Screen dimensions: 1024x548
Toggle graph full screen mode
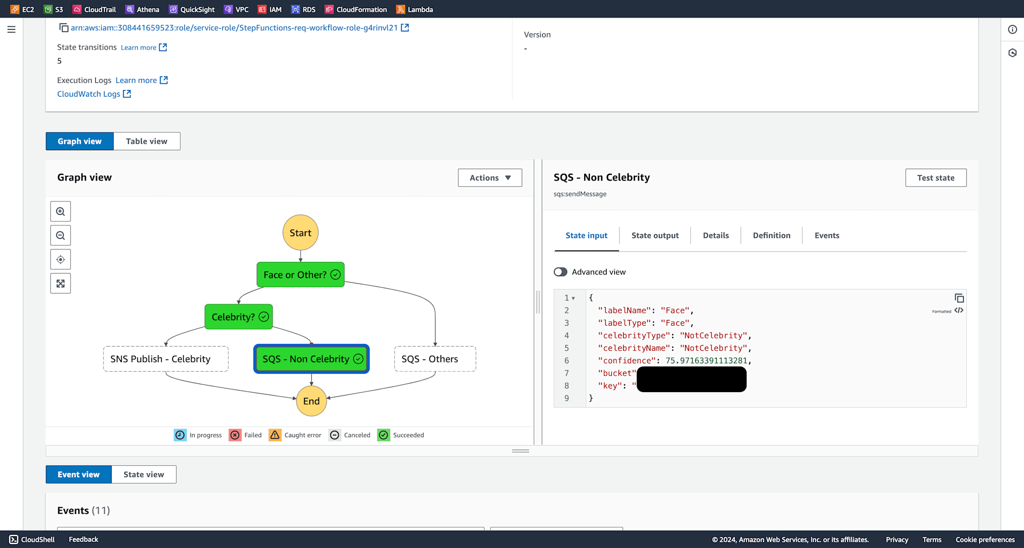click(x=60, y=284)
